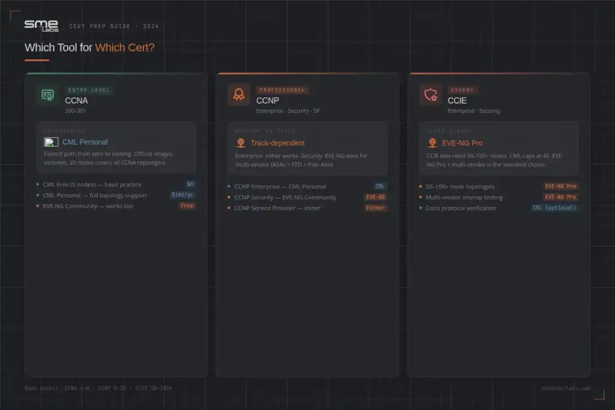The image size is (615, 410).
Task: Click the 'Which Tool for Which Cert?' title
Action: pos(89,47)
